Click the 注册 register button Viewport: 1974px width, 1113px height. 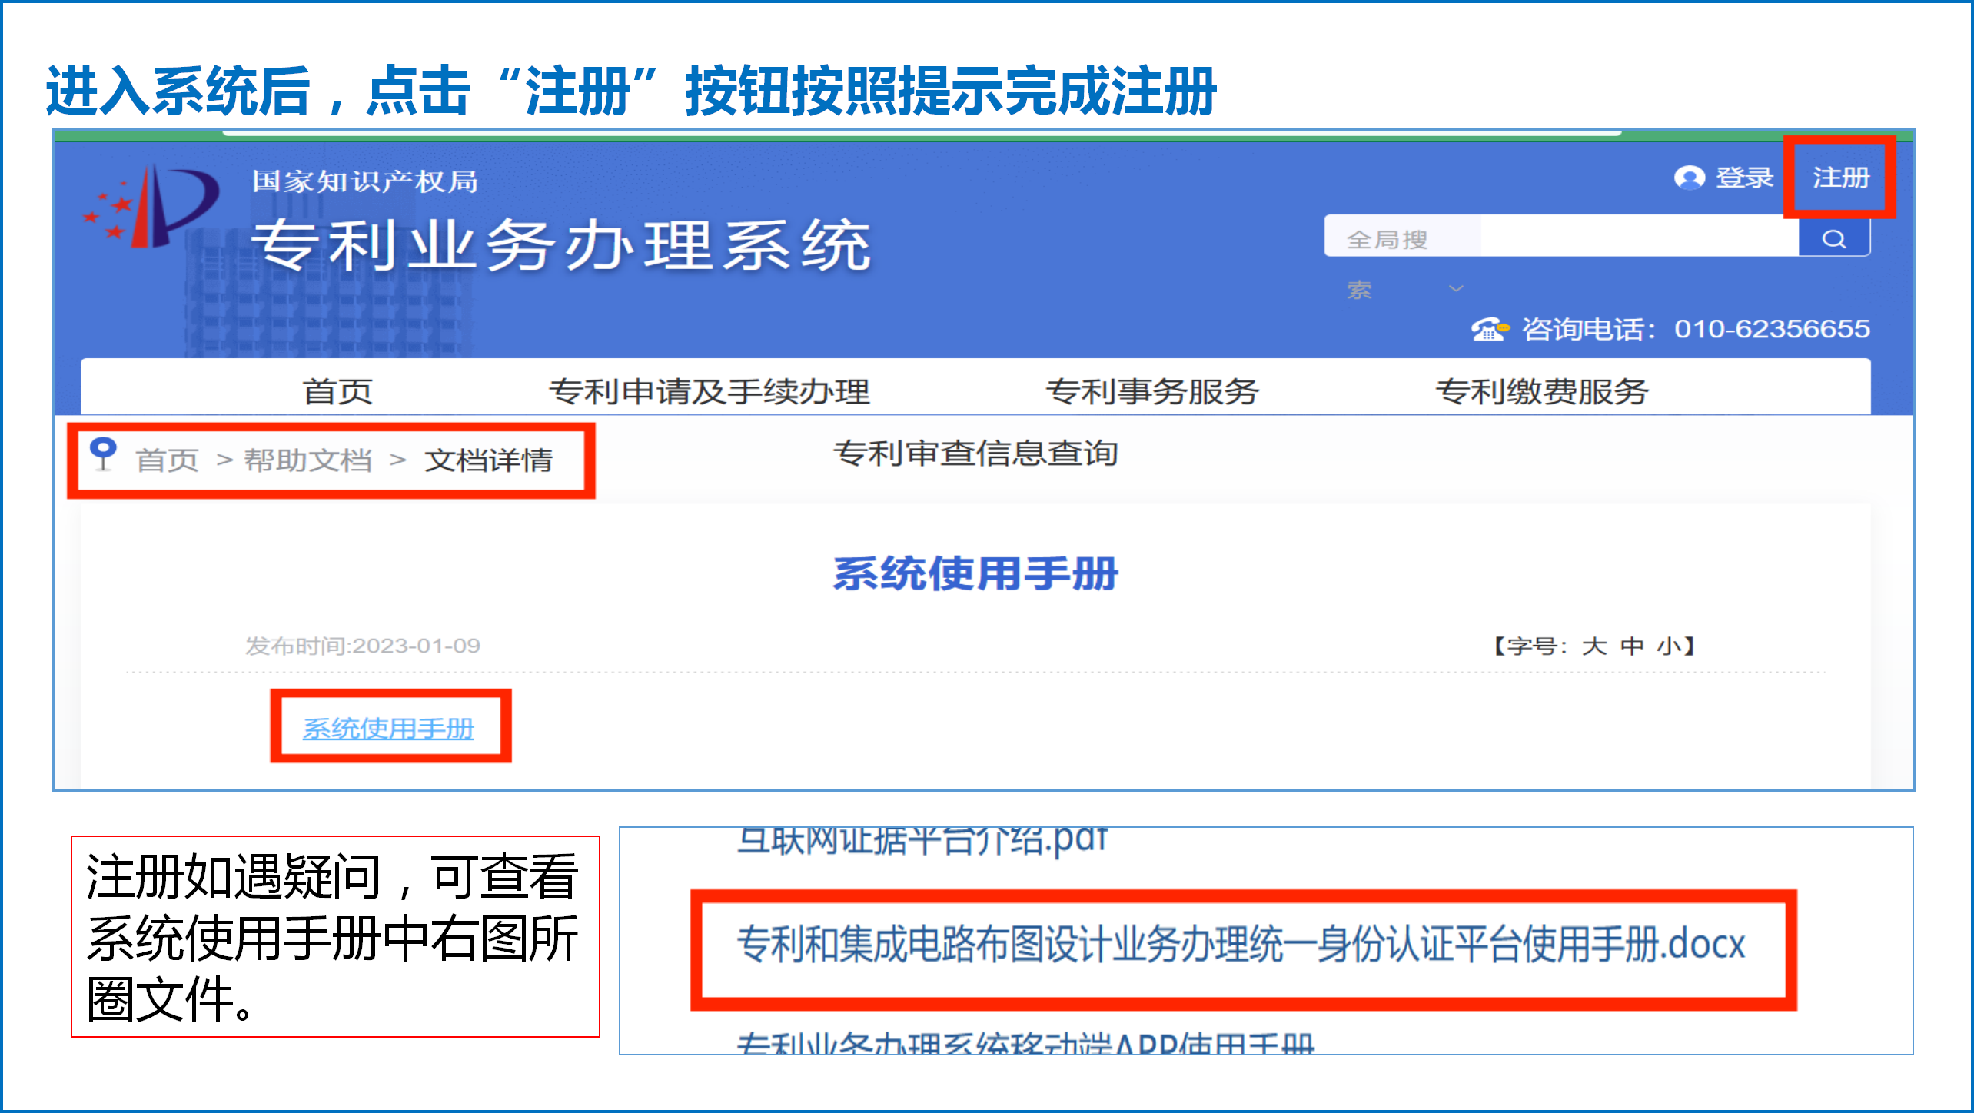pyautogui.click(x=1840, y=178)
